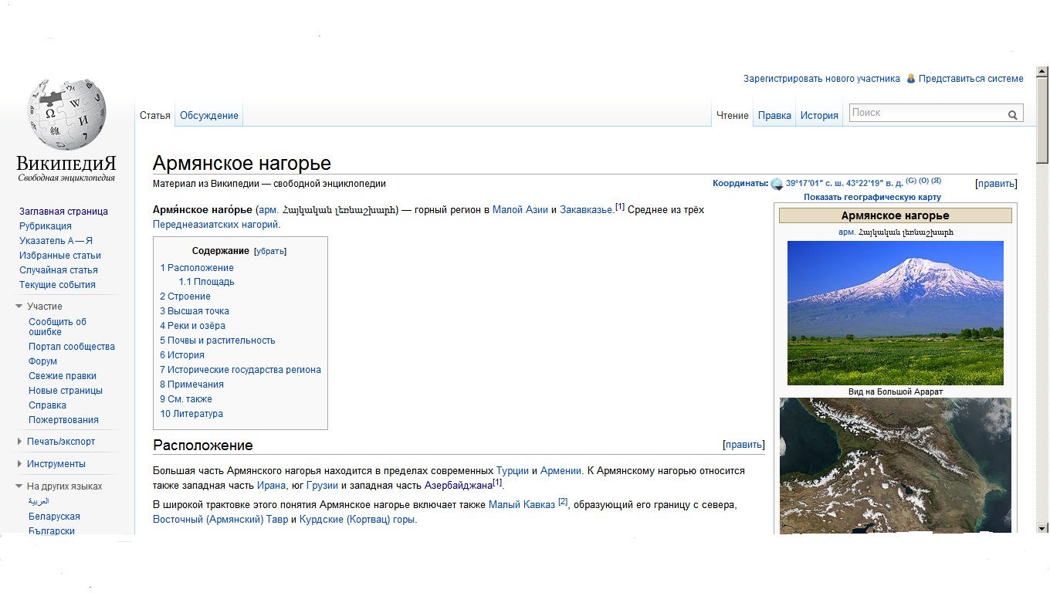Click the user icon beside Представиться системе

[911, 79]
